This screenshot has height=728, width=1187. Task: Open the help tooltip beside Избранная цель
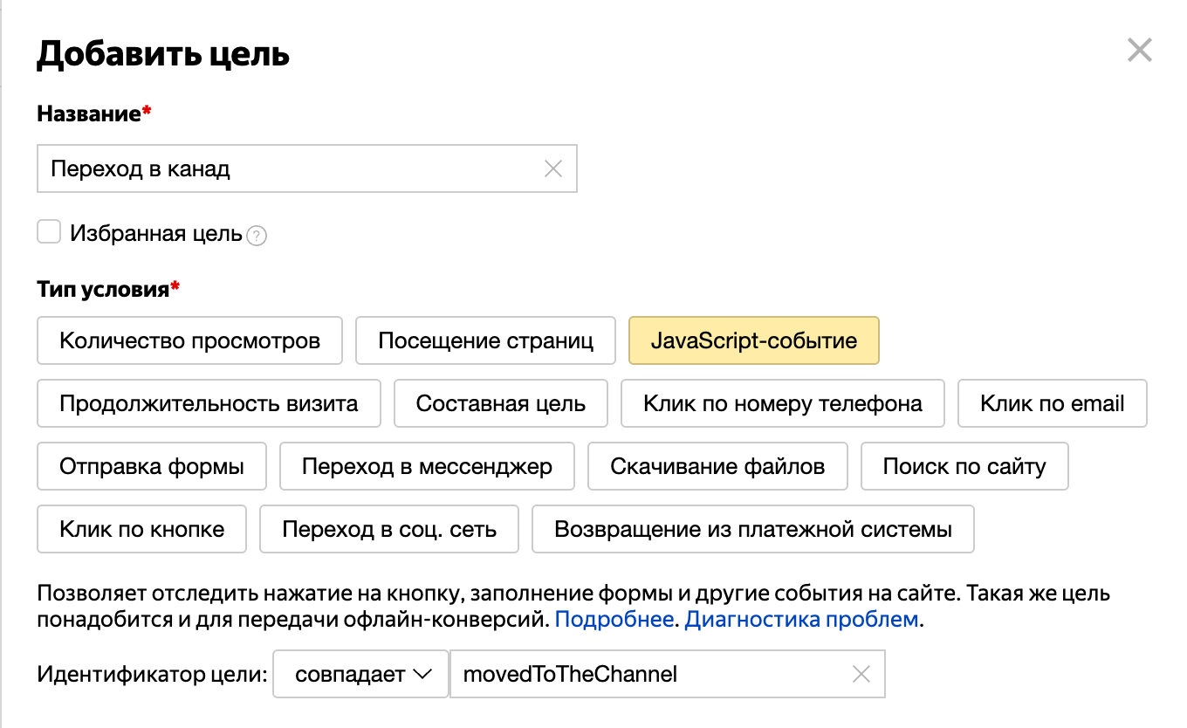[256, 235]
